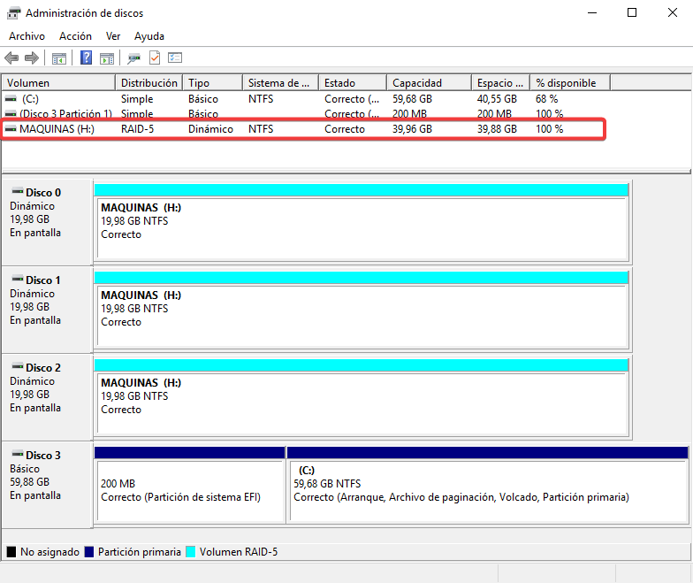Image resolution: width=693 pixels, height=583 pixels.
Task: Toggle the console tree pane icon
Action: pos(59,58)
